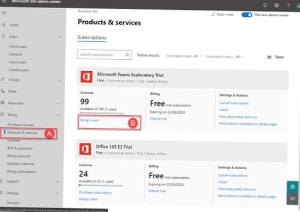Open Bills & payments
This screenshot has height=212, width=300.
(x=20, y=148)
